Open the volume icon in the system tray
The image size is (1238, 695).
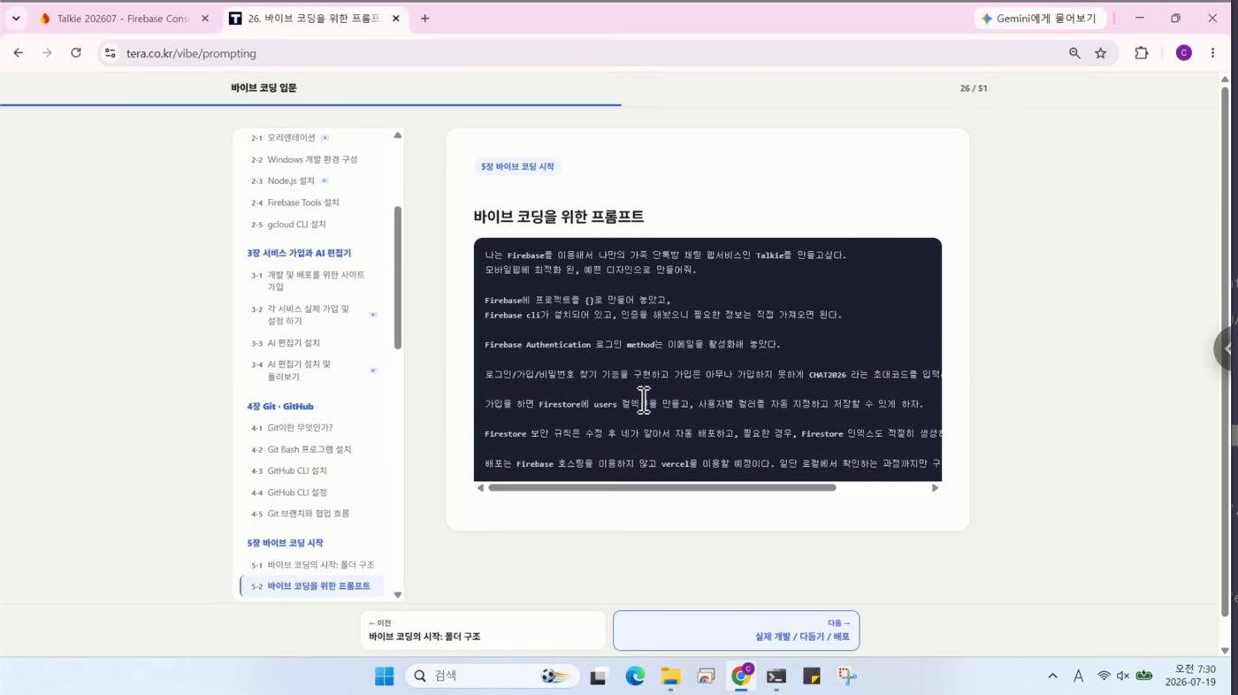coord(1123,676)
